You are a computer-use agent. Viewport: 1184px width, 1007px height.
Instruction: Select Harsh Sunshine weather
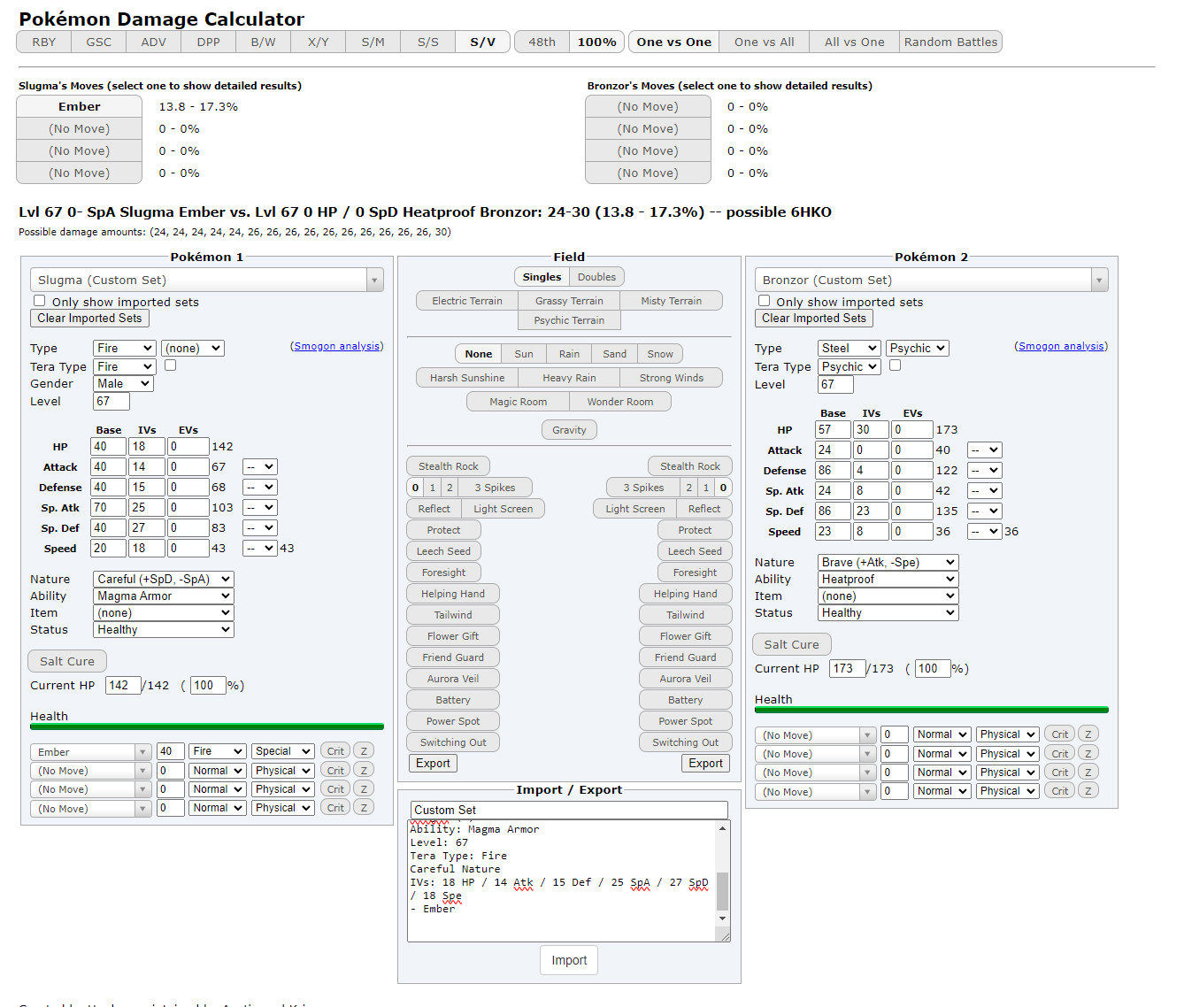click(x=467, y=378)
